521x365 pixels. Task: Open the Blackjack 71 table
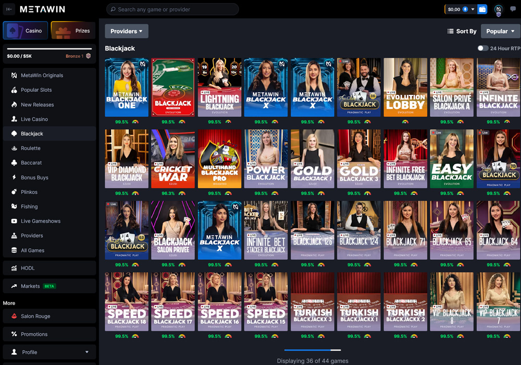[405, 230]
